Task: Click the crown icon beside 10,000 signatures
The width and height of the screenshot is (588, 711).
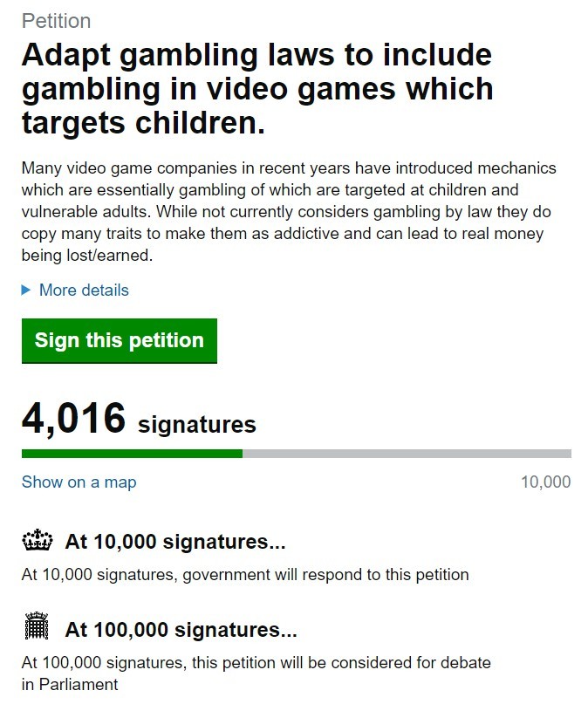Action: click(x=38, y=540)
